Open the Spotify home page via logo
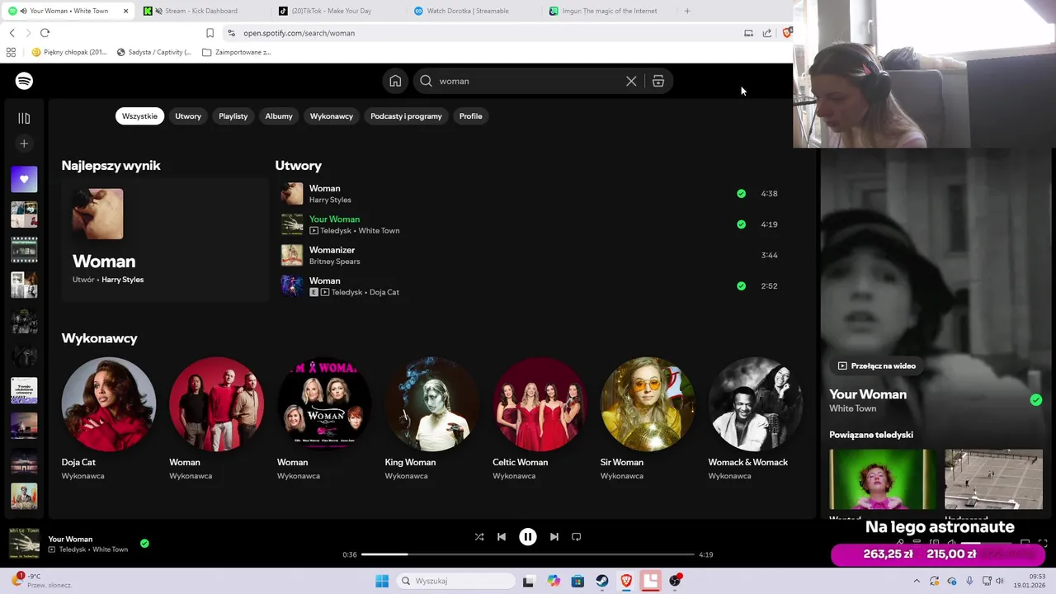Screen dimensions: 1056x594 click(24, 81)
